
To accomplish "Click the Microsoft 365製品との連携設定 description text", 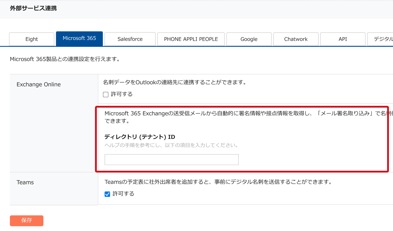I will pyautogui.click(x=65, y=59).
